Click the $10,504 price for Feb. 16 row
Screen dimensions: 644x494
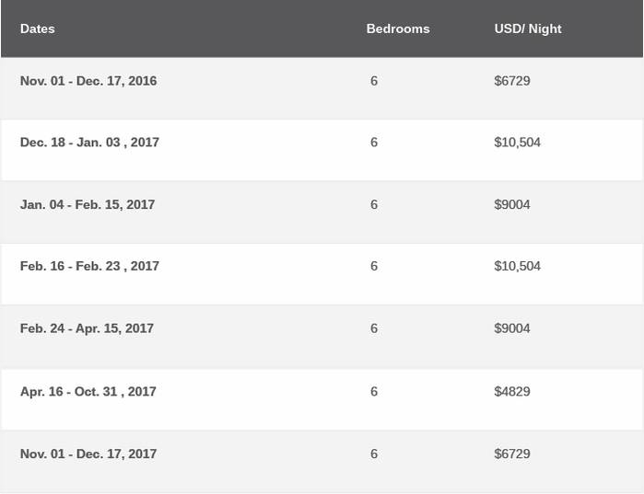[x=518, y=266]
